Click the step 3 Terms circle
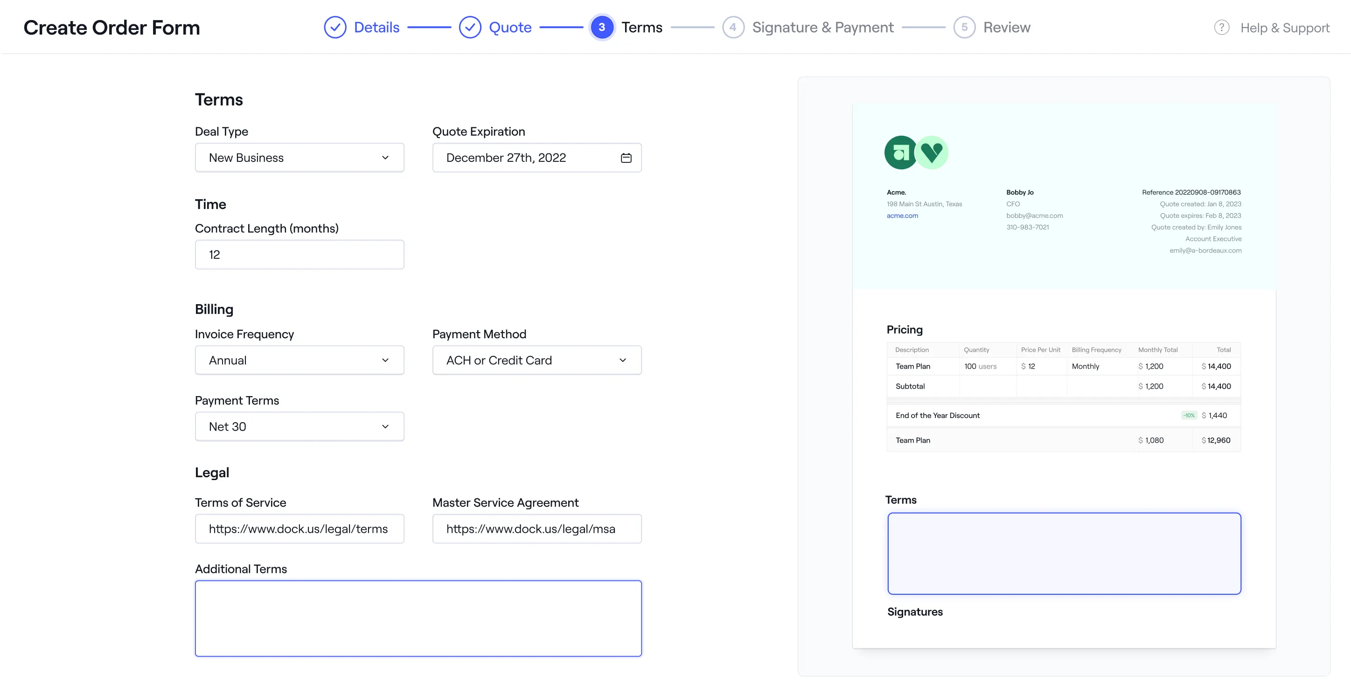 click(x=601, y=27)
